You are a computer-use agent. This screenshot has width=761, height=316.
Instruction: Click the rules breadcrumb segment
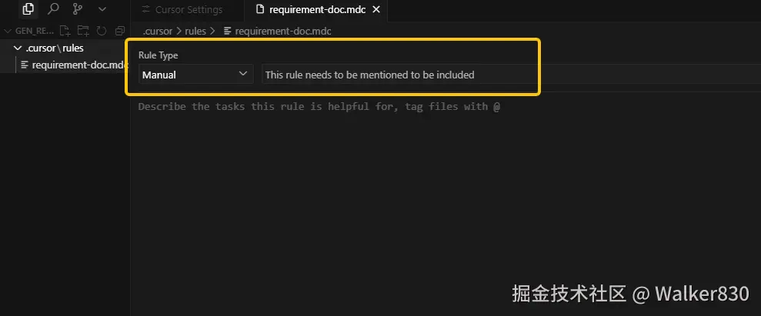[195, 31]
